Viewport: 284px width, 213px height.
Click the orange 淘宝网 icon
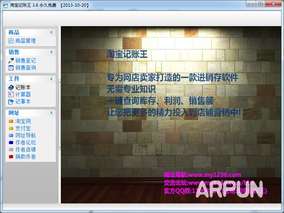click(11, 121)
